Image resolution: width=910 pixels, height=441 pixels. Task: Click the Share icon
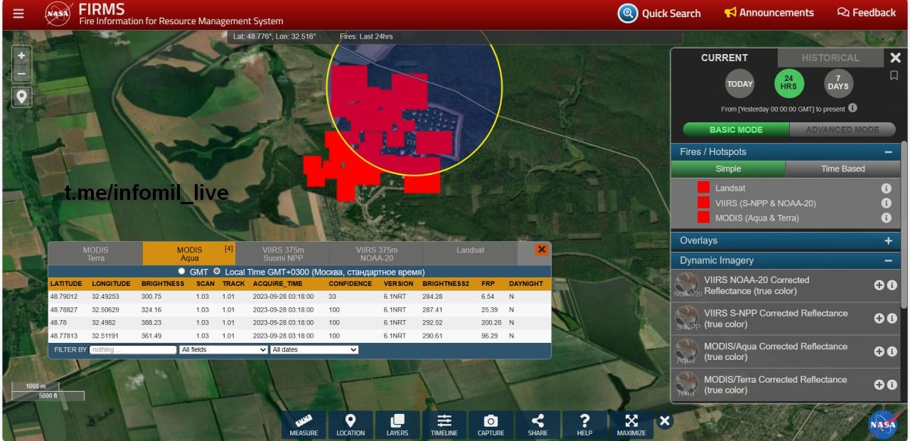537,425
